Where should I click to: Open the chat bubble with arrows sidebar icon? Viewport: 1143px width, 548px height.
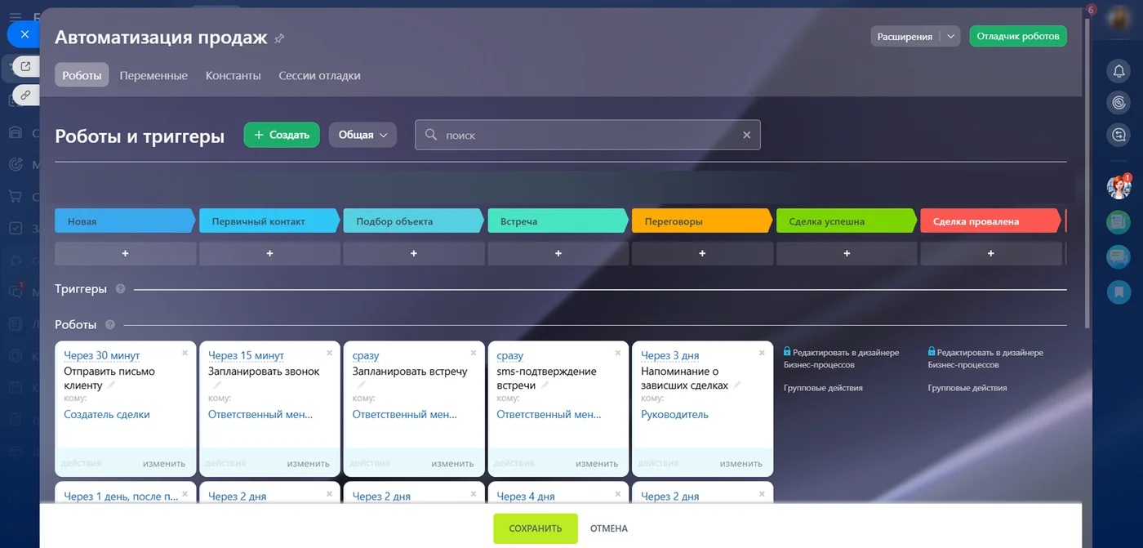click(1119, 135)
